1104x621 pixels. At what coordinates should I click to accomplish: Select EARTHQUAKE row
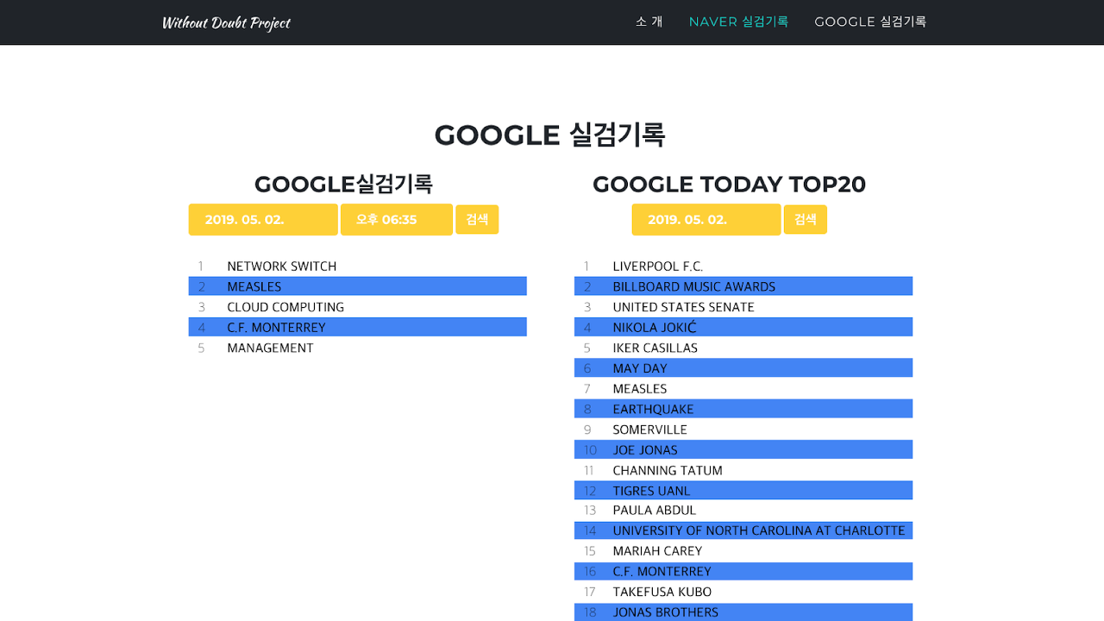(743, 409)
